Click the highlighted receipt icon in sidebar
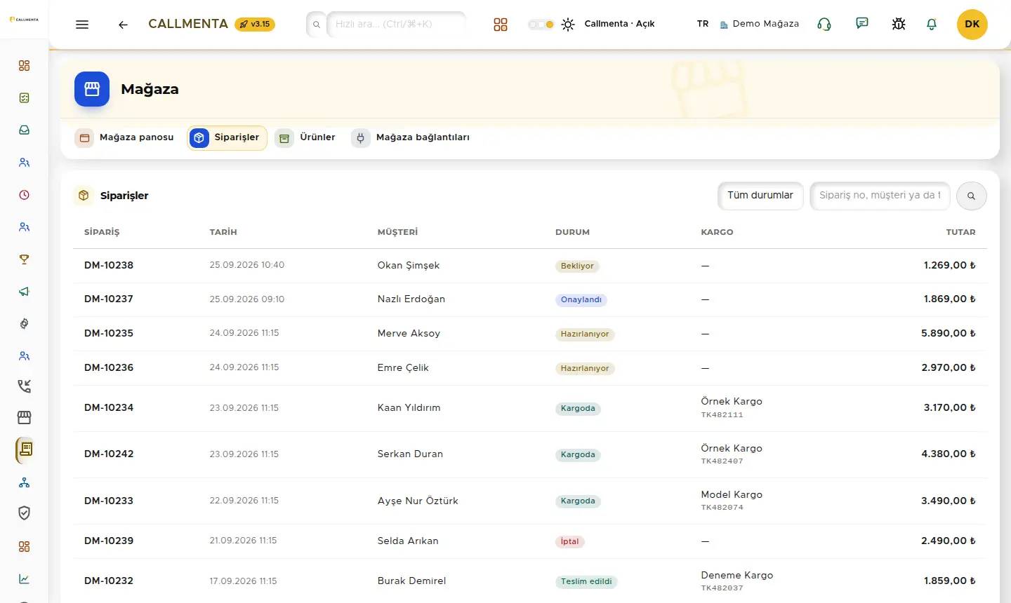 25,449
